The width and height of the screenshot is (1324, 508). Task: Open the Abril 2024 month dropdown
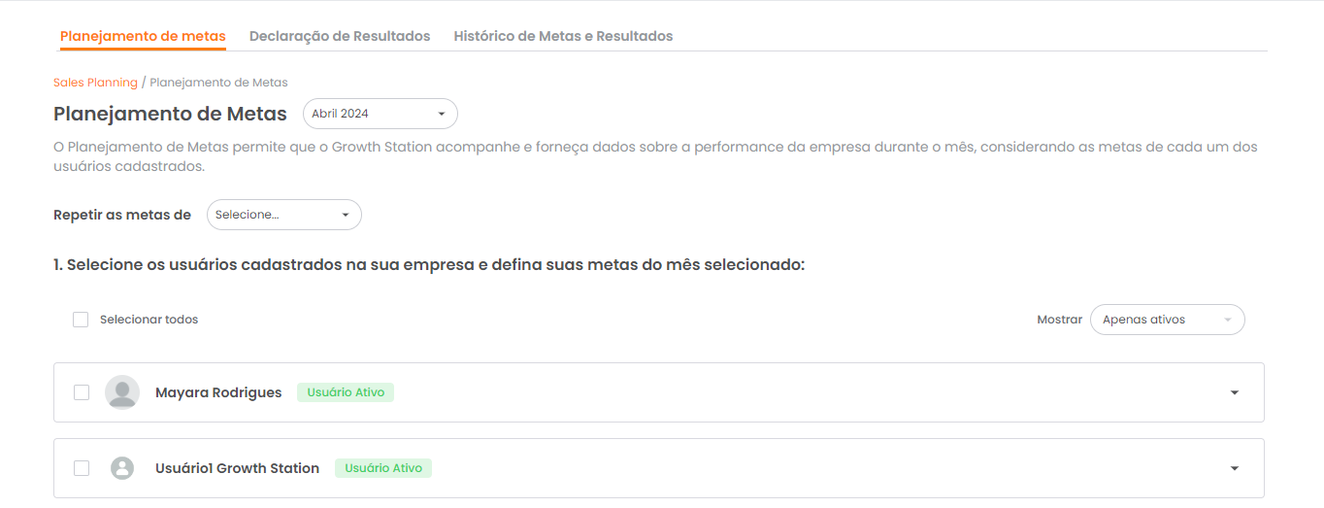[x=380, y=114]
